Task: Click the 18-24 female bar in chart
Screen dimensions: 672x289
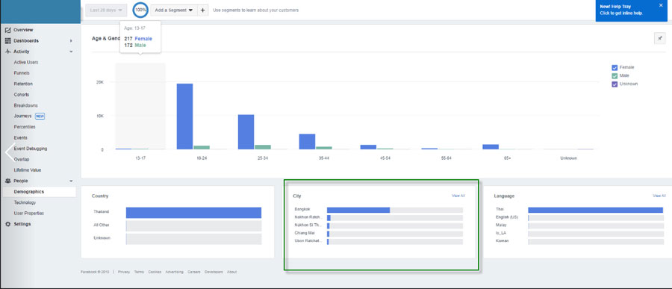Action: click(x=184, y=116)
